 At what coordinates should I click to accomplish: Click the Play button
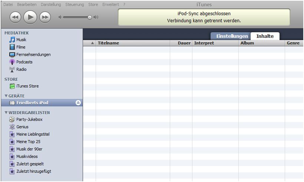coord(30,17)
